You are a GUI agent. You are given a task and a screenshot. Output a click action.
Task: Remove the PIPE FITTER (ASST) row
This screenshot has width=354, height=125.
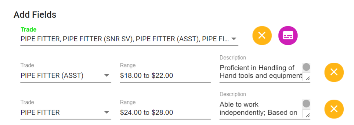334,72
